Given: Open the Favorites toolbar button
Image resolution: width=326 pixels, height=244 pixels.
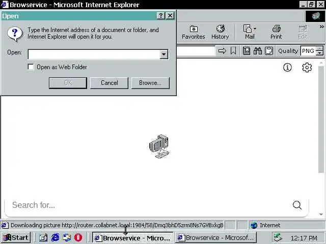Looking at the screenshot, I should tap(194, 32).
